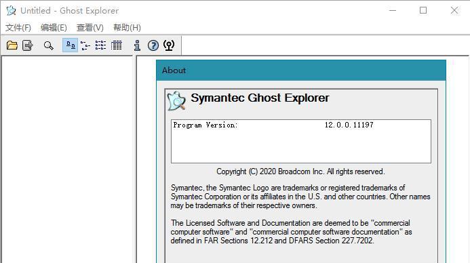Open Find with the magnifier icon

49,45
